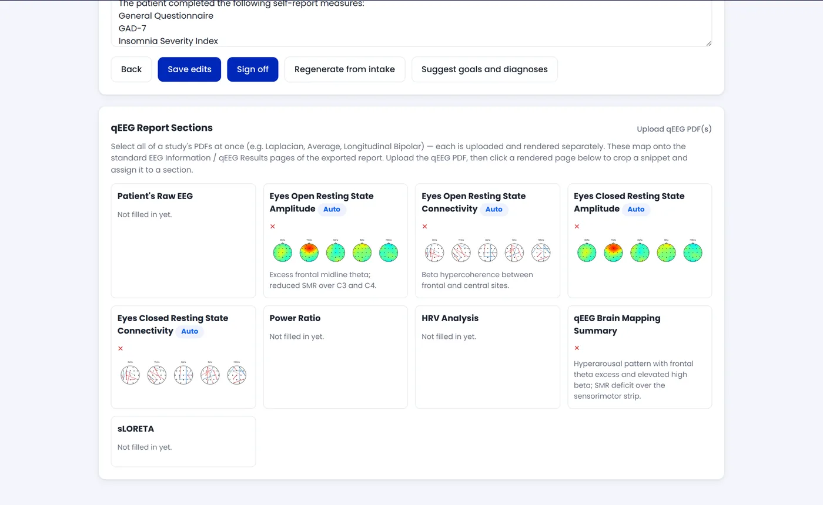This screenshot has width=823, height=505.
Task: Click the 'Hyperarousal pattern with frontal theta' summary text
Action: (x=634, y=380)
